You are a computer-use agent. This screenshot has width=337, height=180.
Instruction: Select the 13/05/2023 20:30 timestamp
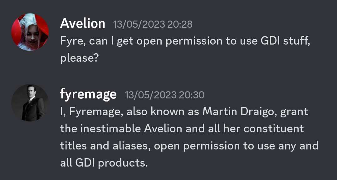click(165, 95)
